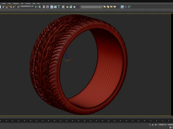Toggle the Scene Explorer icon
Viewport: 173px width, 129px height.
click(44, 7)
